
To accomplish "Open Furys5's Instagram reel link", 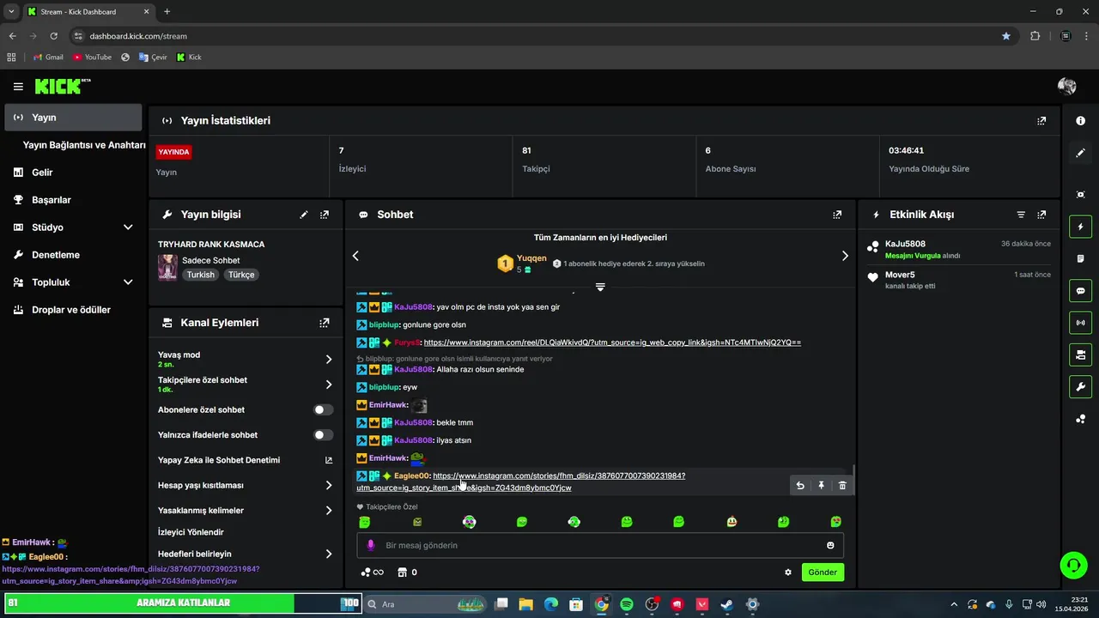I will point(612,342).
